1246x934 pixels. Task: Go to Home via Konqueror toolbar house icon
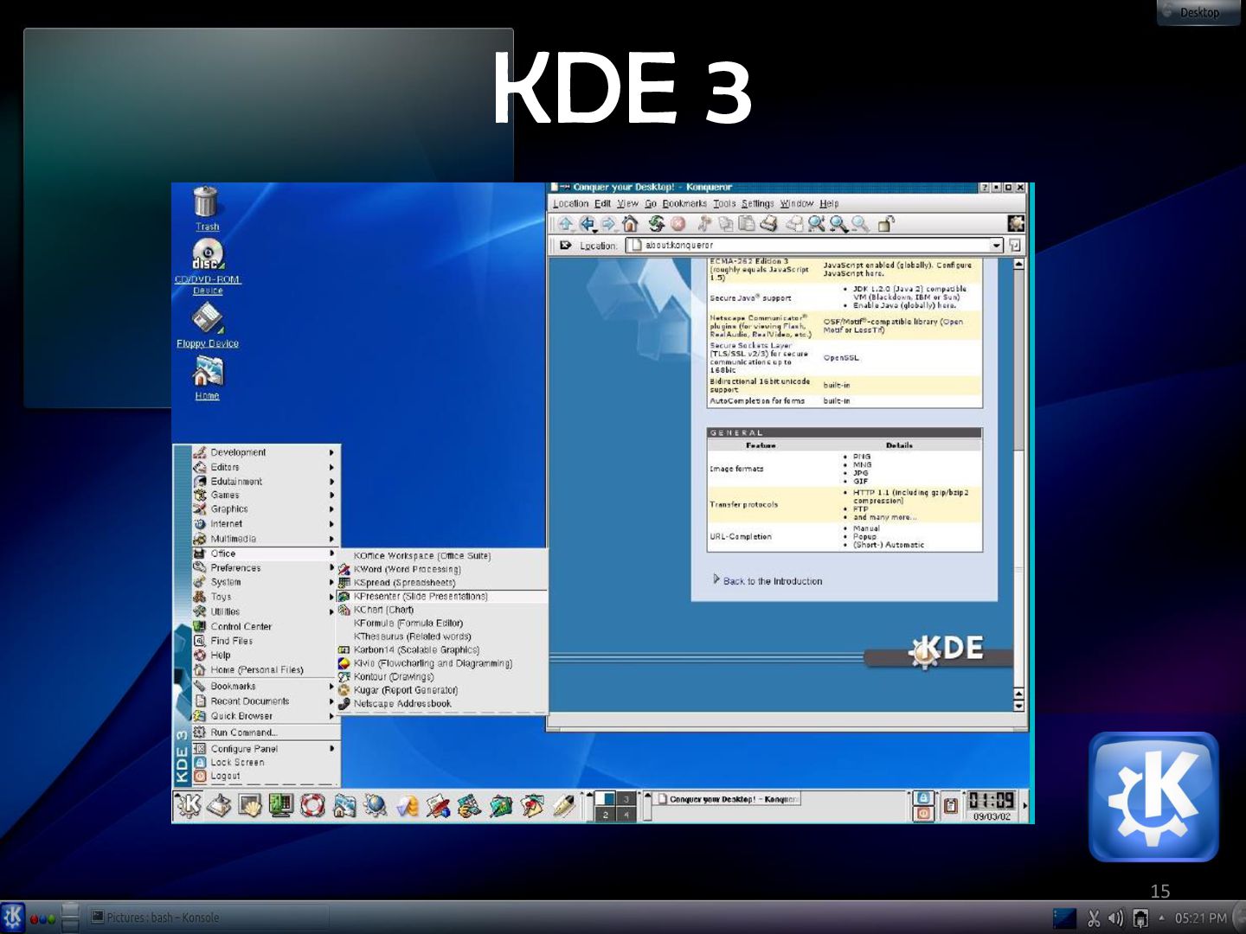[x=630, y=224]
